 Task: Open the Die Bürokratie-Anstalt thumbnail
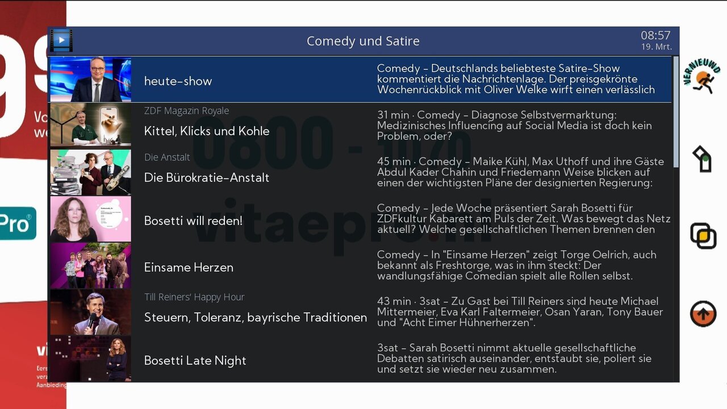tap(90, 172)
